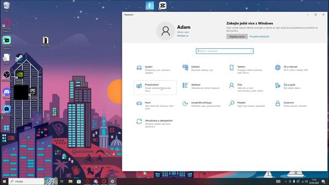
Task: Open Microsoft Store from the taskbar
Action: [79, 181]
